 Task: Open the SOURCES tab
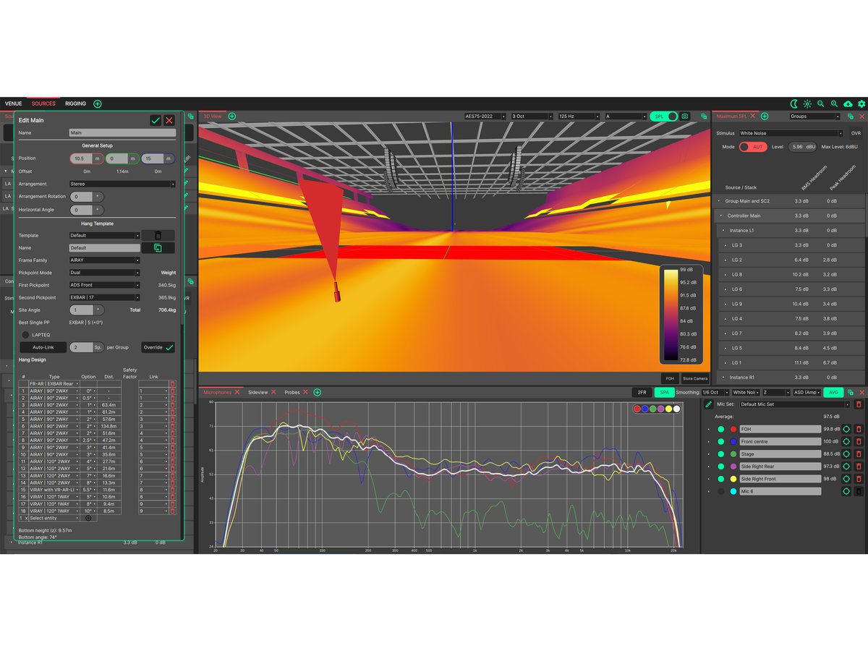43,103
